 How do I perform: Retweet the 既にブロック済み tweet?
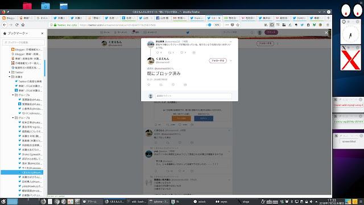[161, 85]
